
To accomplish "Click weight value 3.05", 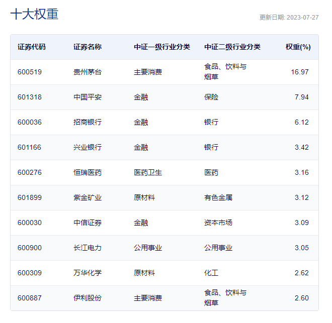I will 302,248.
